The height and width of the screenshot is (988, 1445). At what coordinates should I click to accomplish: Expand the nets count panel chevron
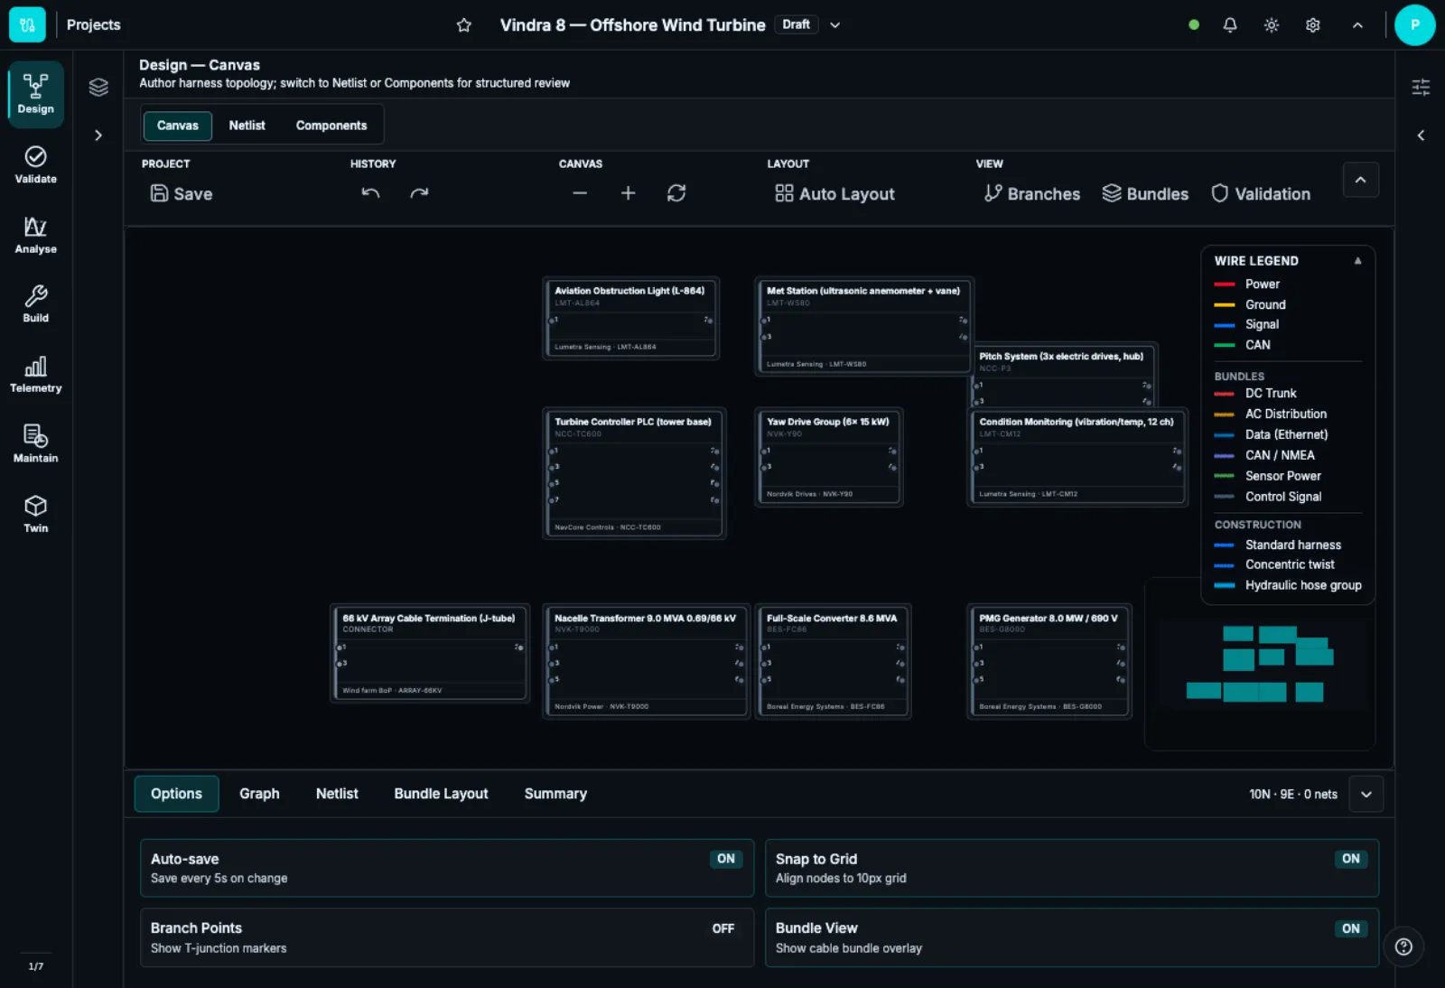tap(1366, 795)
